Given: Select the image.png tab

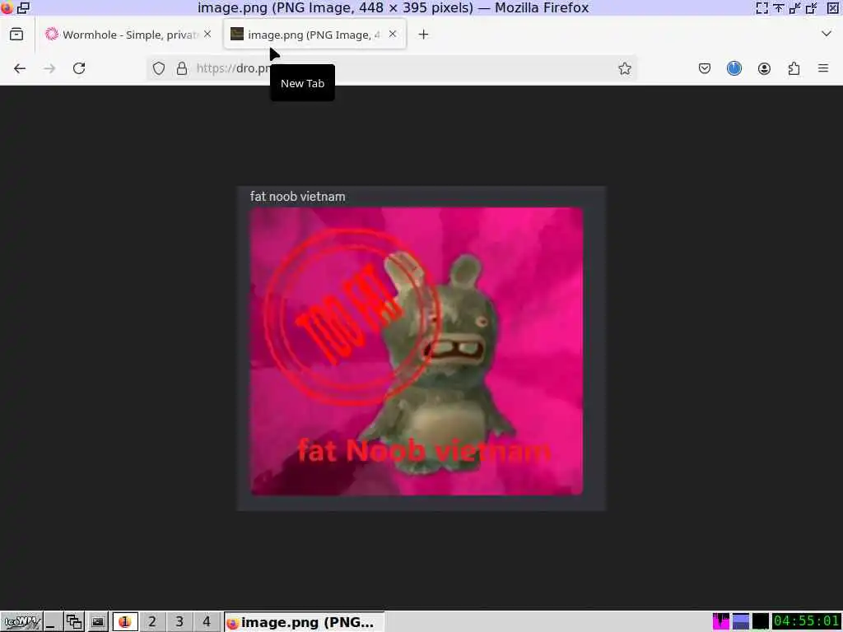Looking at the screenshot, I should click(315, 35).
